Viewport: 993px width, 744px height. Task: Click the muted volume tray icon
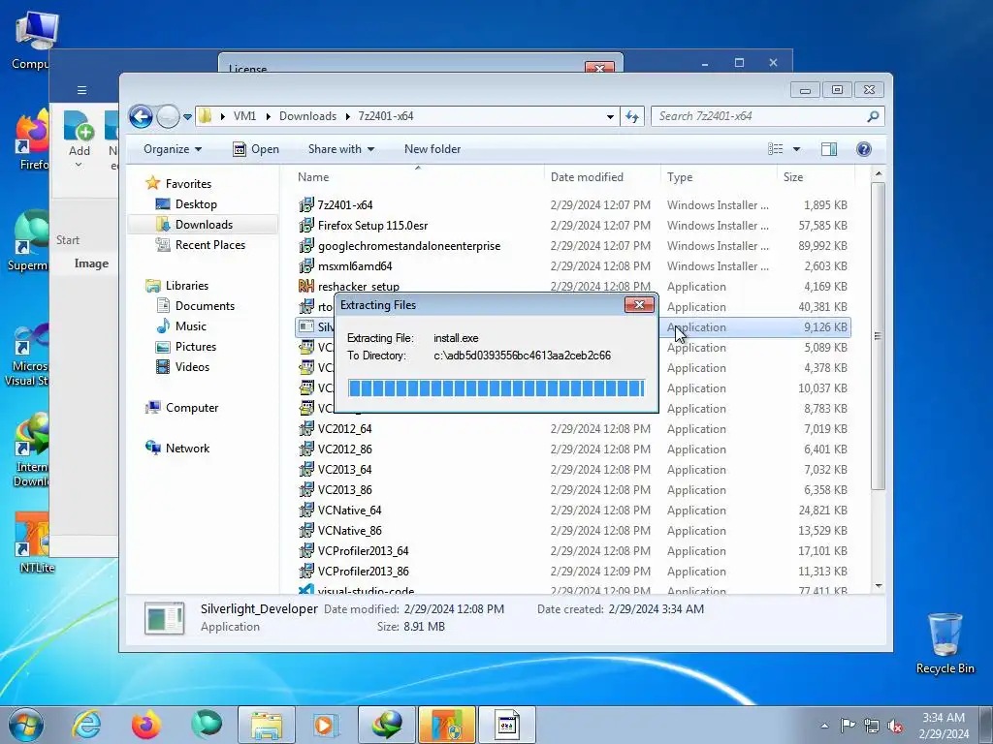click(x=895, y=726)
